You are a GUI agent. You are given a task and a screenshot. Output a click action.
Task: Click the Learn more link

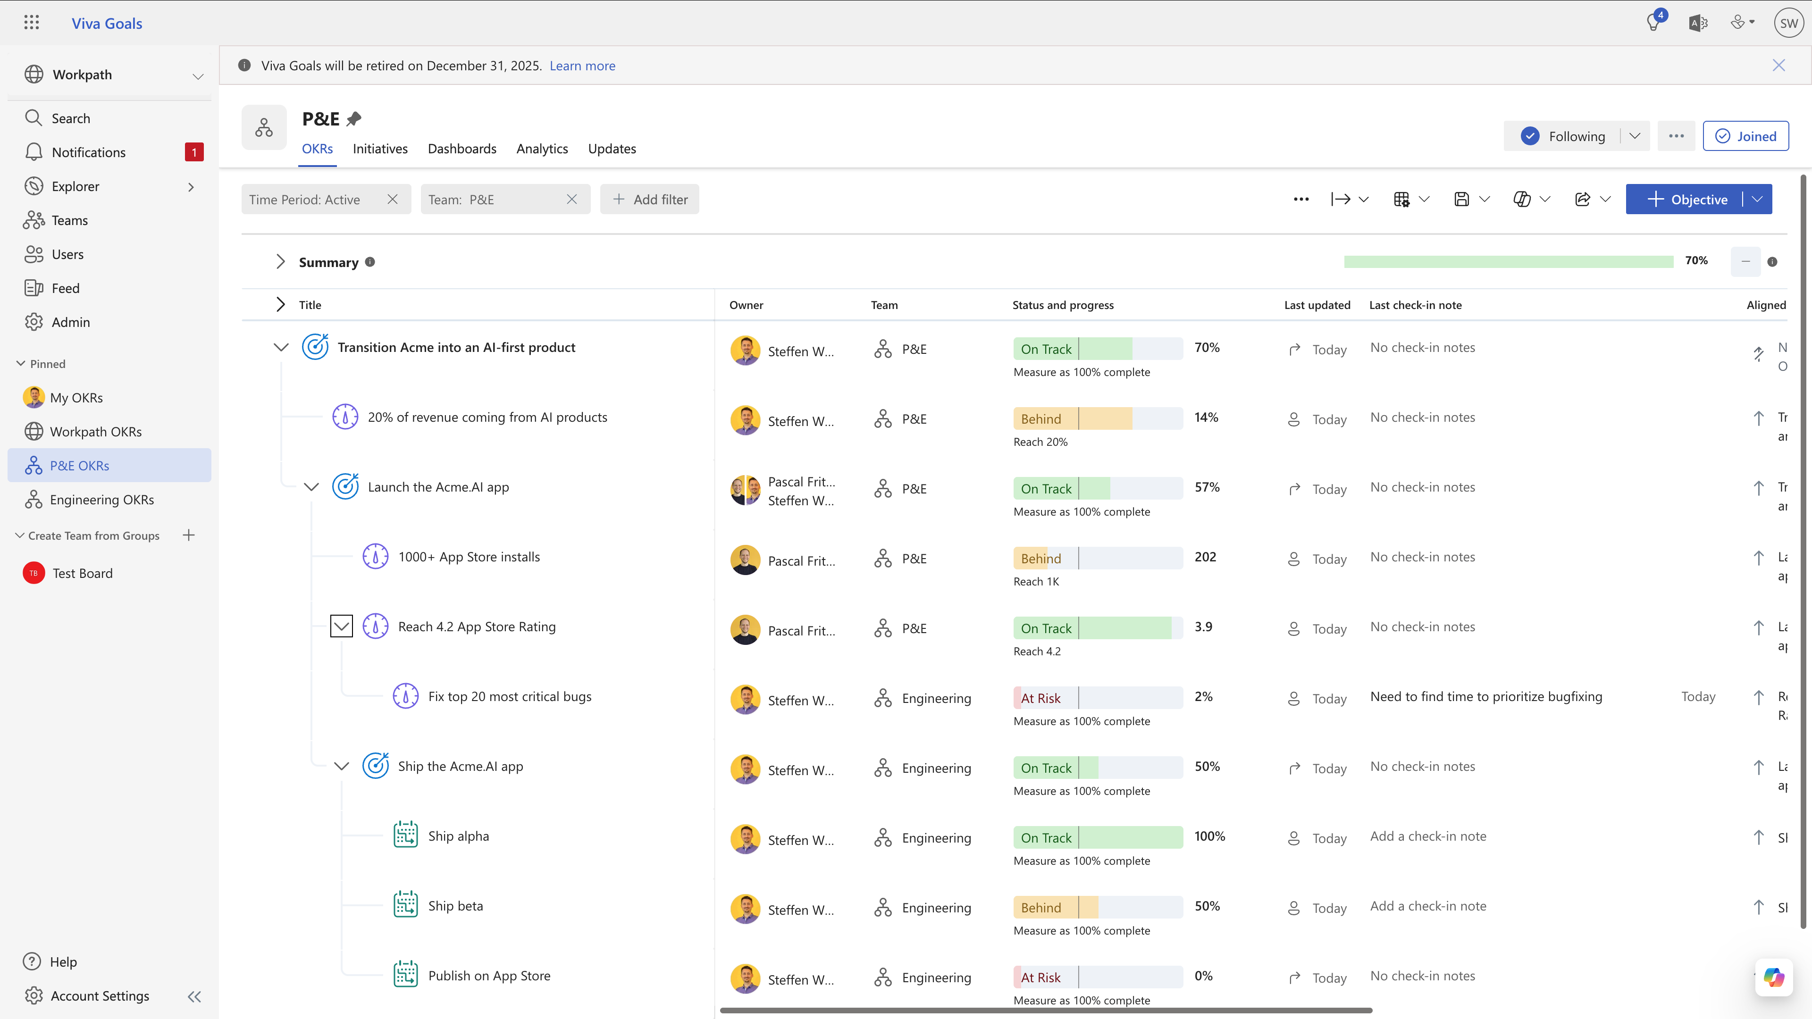582,66
